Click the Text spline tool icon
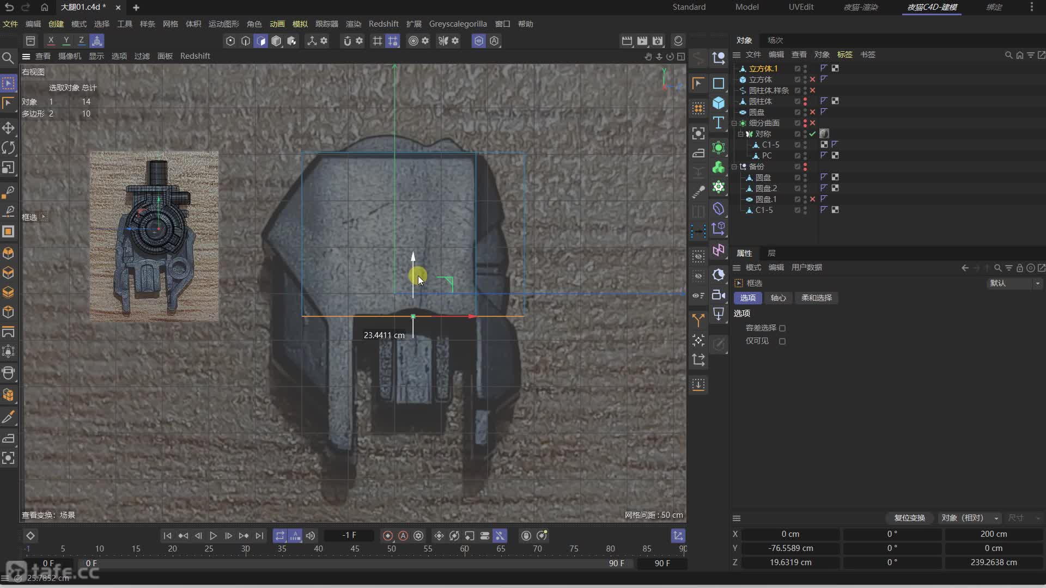Image resolution: width=1046 pixels, height=588 pixels. click(x=719, y=123)
